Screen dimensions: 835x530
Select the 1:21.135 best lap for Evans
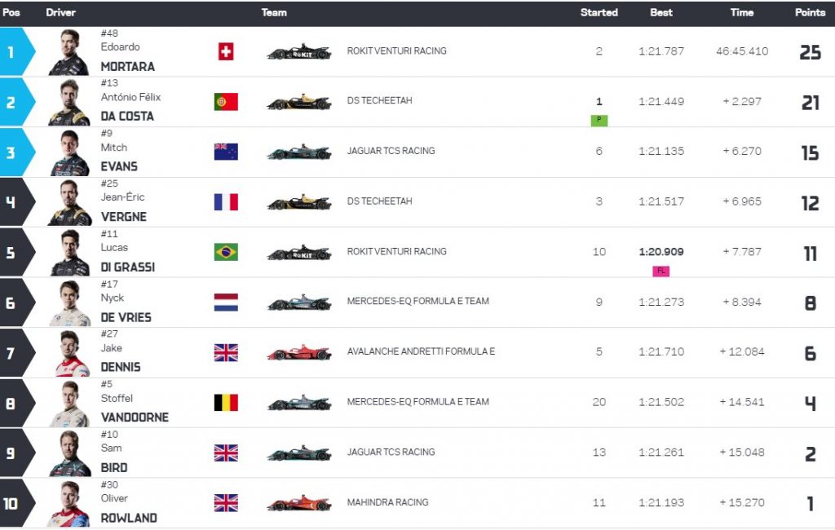tap(660, 152)
